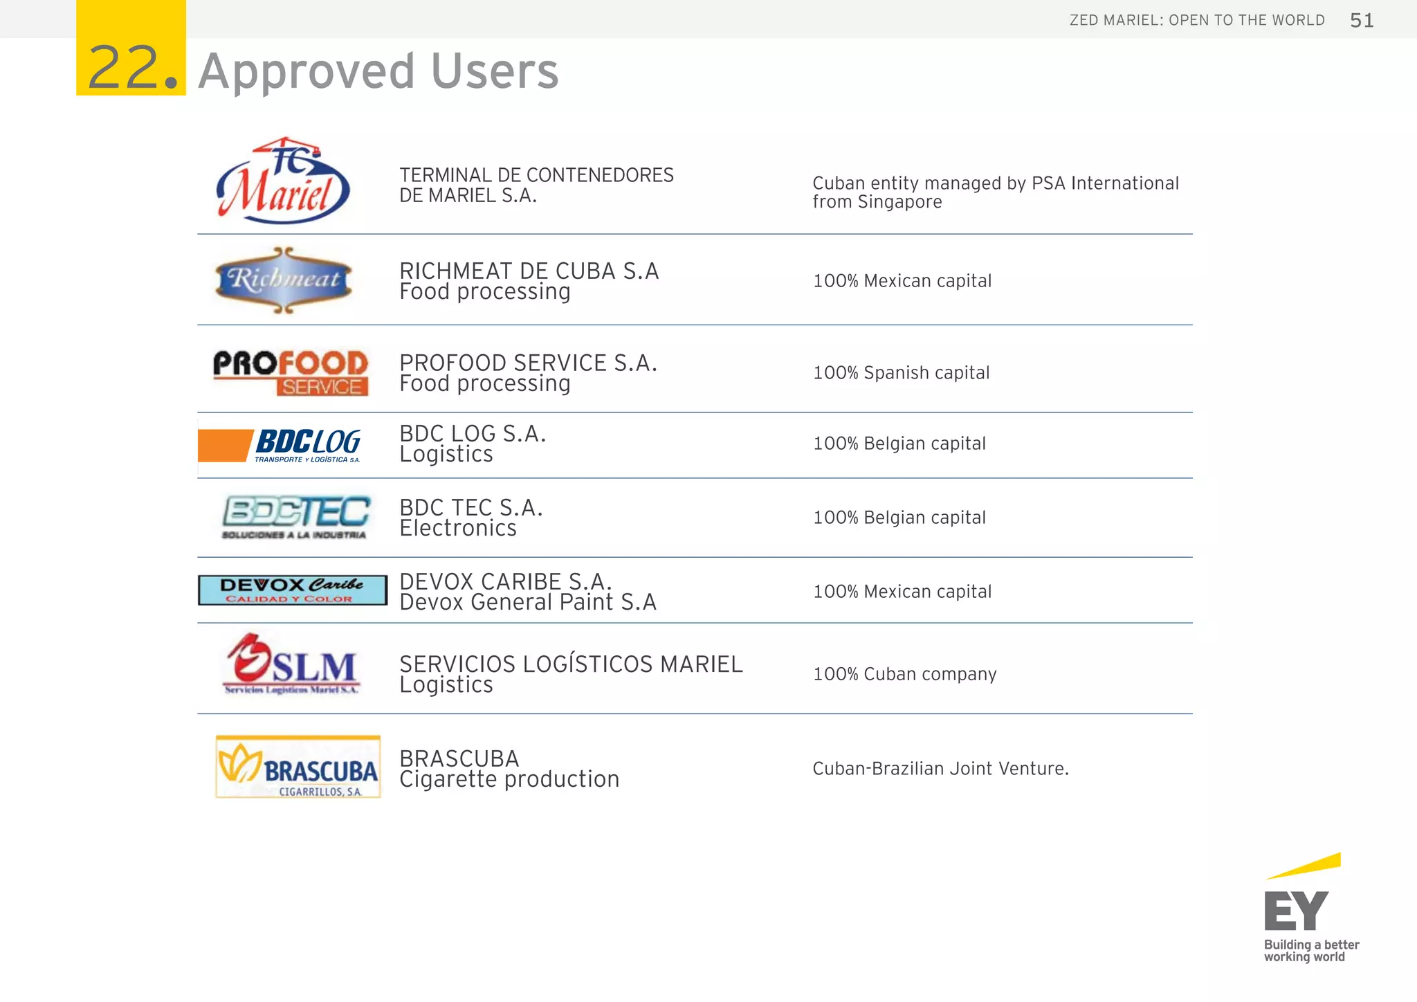Select 'DEVOX CARIBE S.A.' name

(506, 581)
